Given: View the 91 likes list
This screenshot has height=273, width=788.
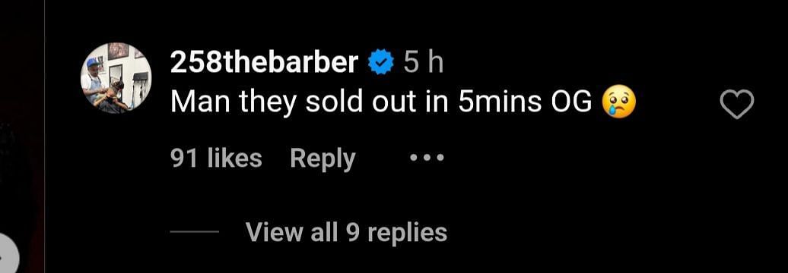Looking at the screenshot, I should (216, 158).
